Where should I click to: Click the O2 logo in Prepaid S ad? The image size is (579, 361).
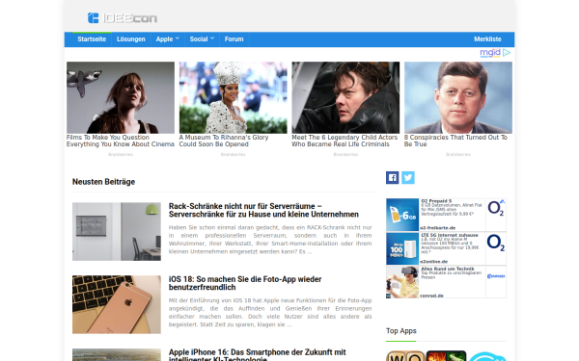pyautogui.click(x=496, y=208)
